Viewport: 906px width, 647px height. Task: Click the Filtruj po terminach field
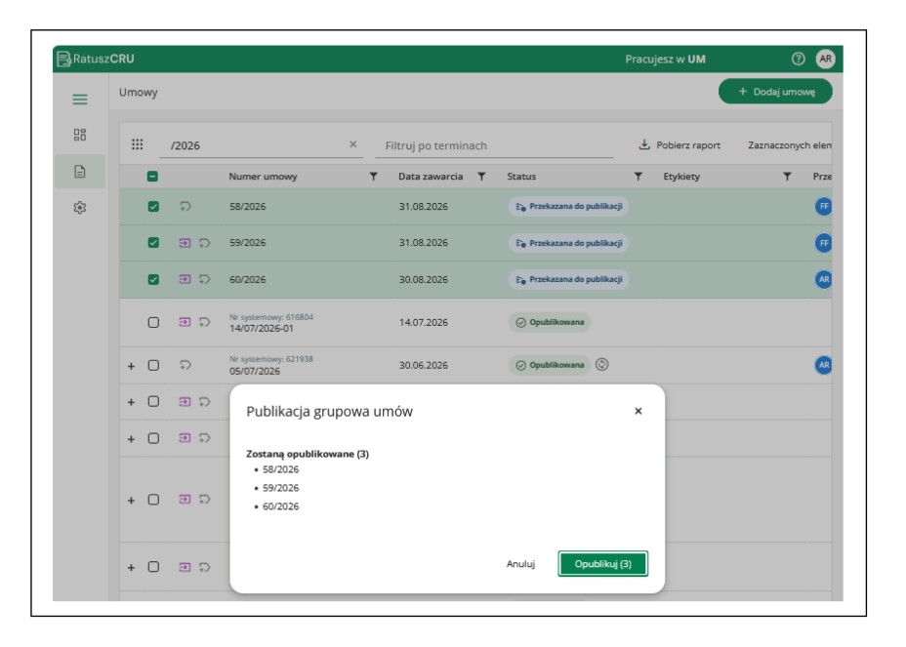pos(494,145)
